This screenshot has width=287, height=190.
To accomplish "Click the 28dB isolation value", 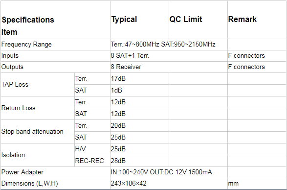I will [118, 161].
